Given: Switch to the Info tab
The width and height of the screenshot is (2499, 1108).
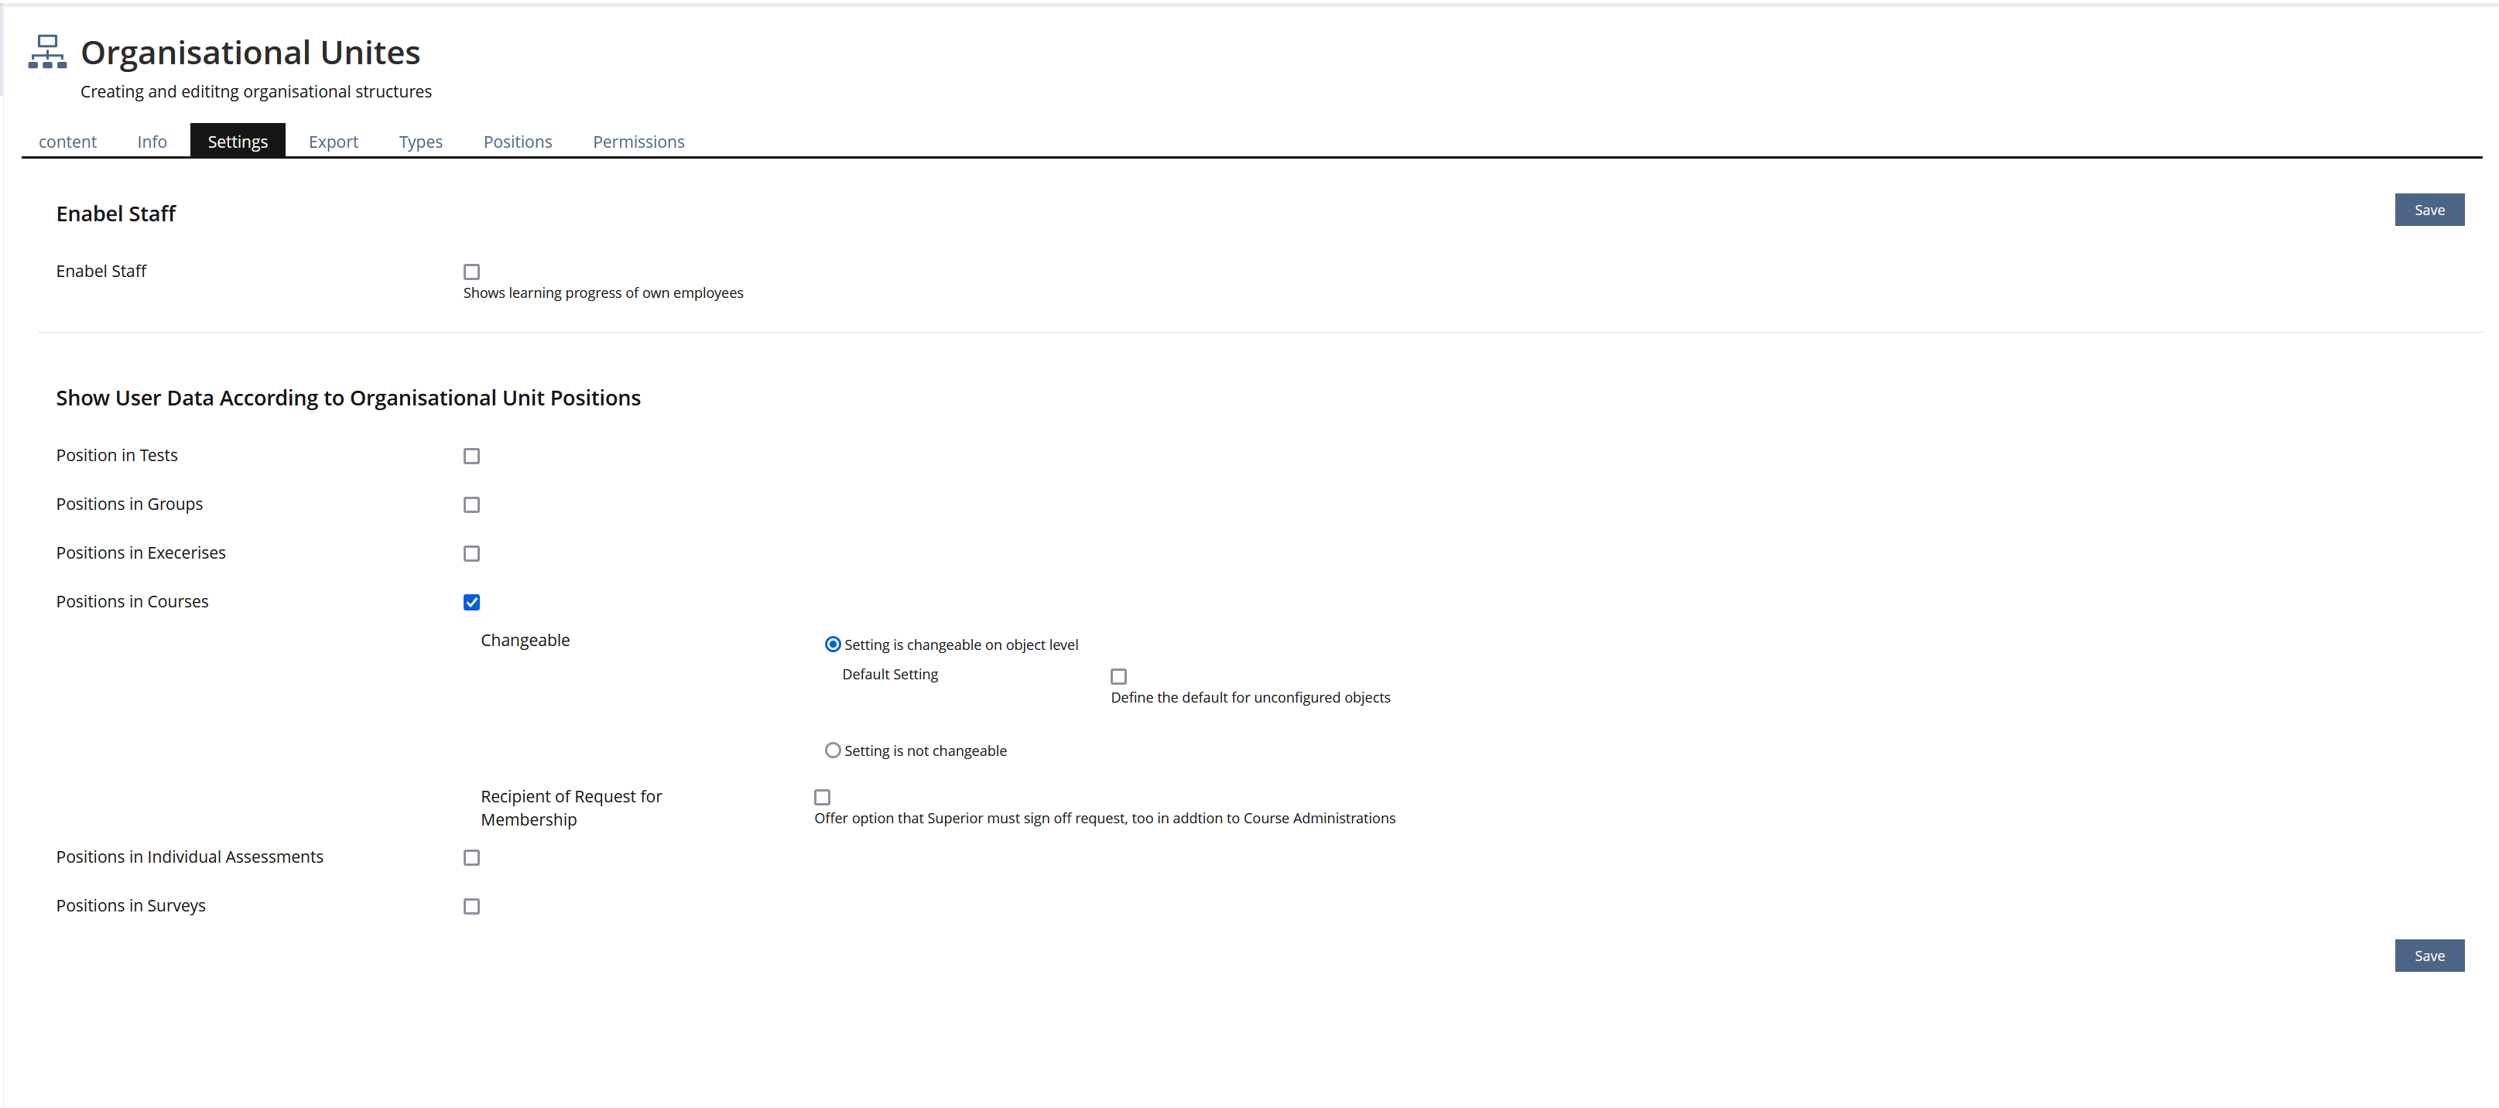Looking at the screenshot, I should 152,142.
